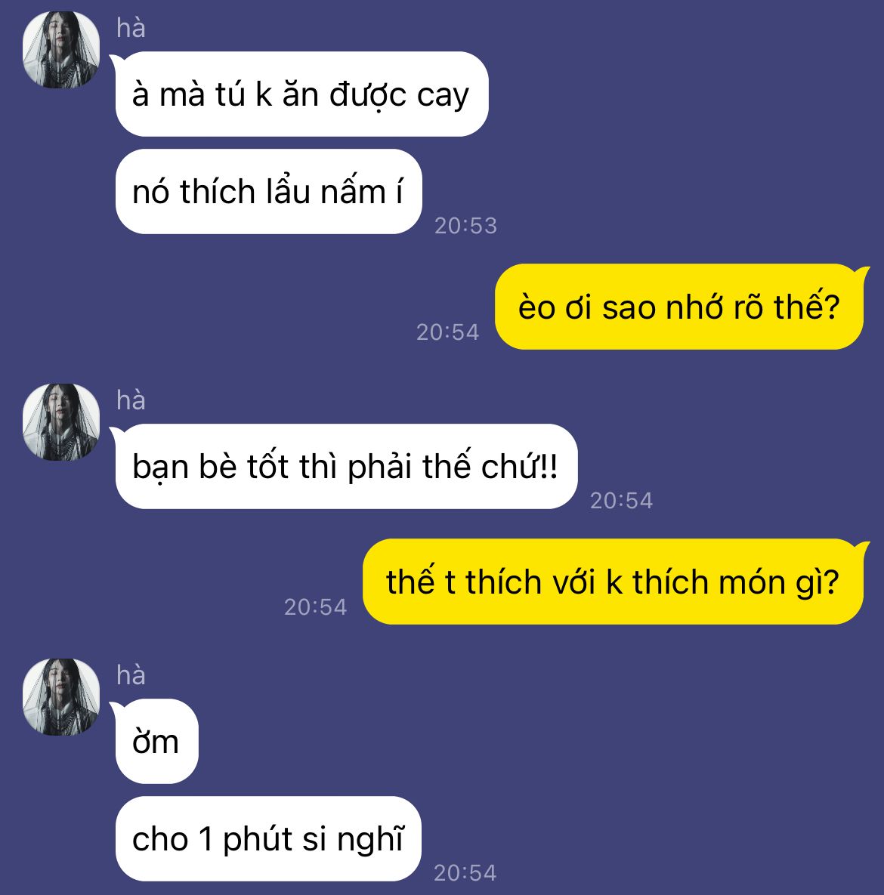884x895 pixels.
Task: Select the short 'ờm' message bubble
Action: click(156, 742)
